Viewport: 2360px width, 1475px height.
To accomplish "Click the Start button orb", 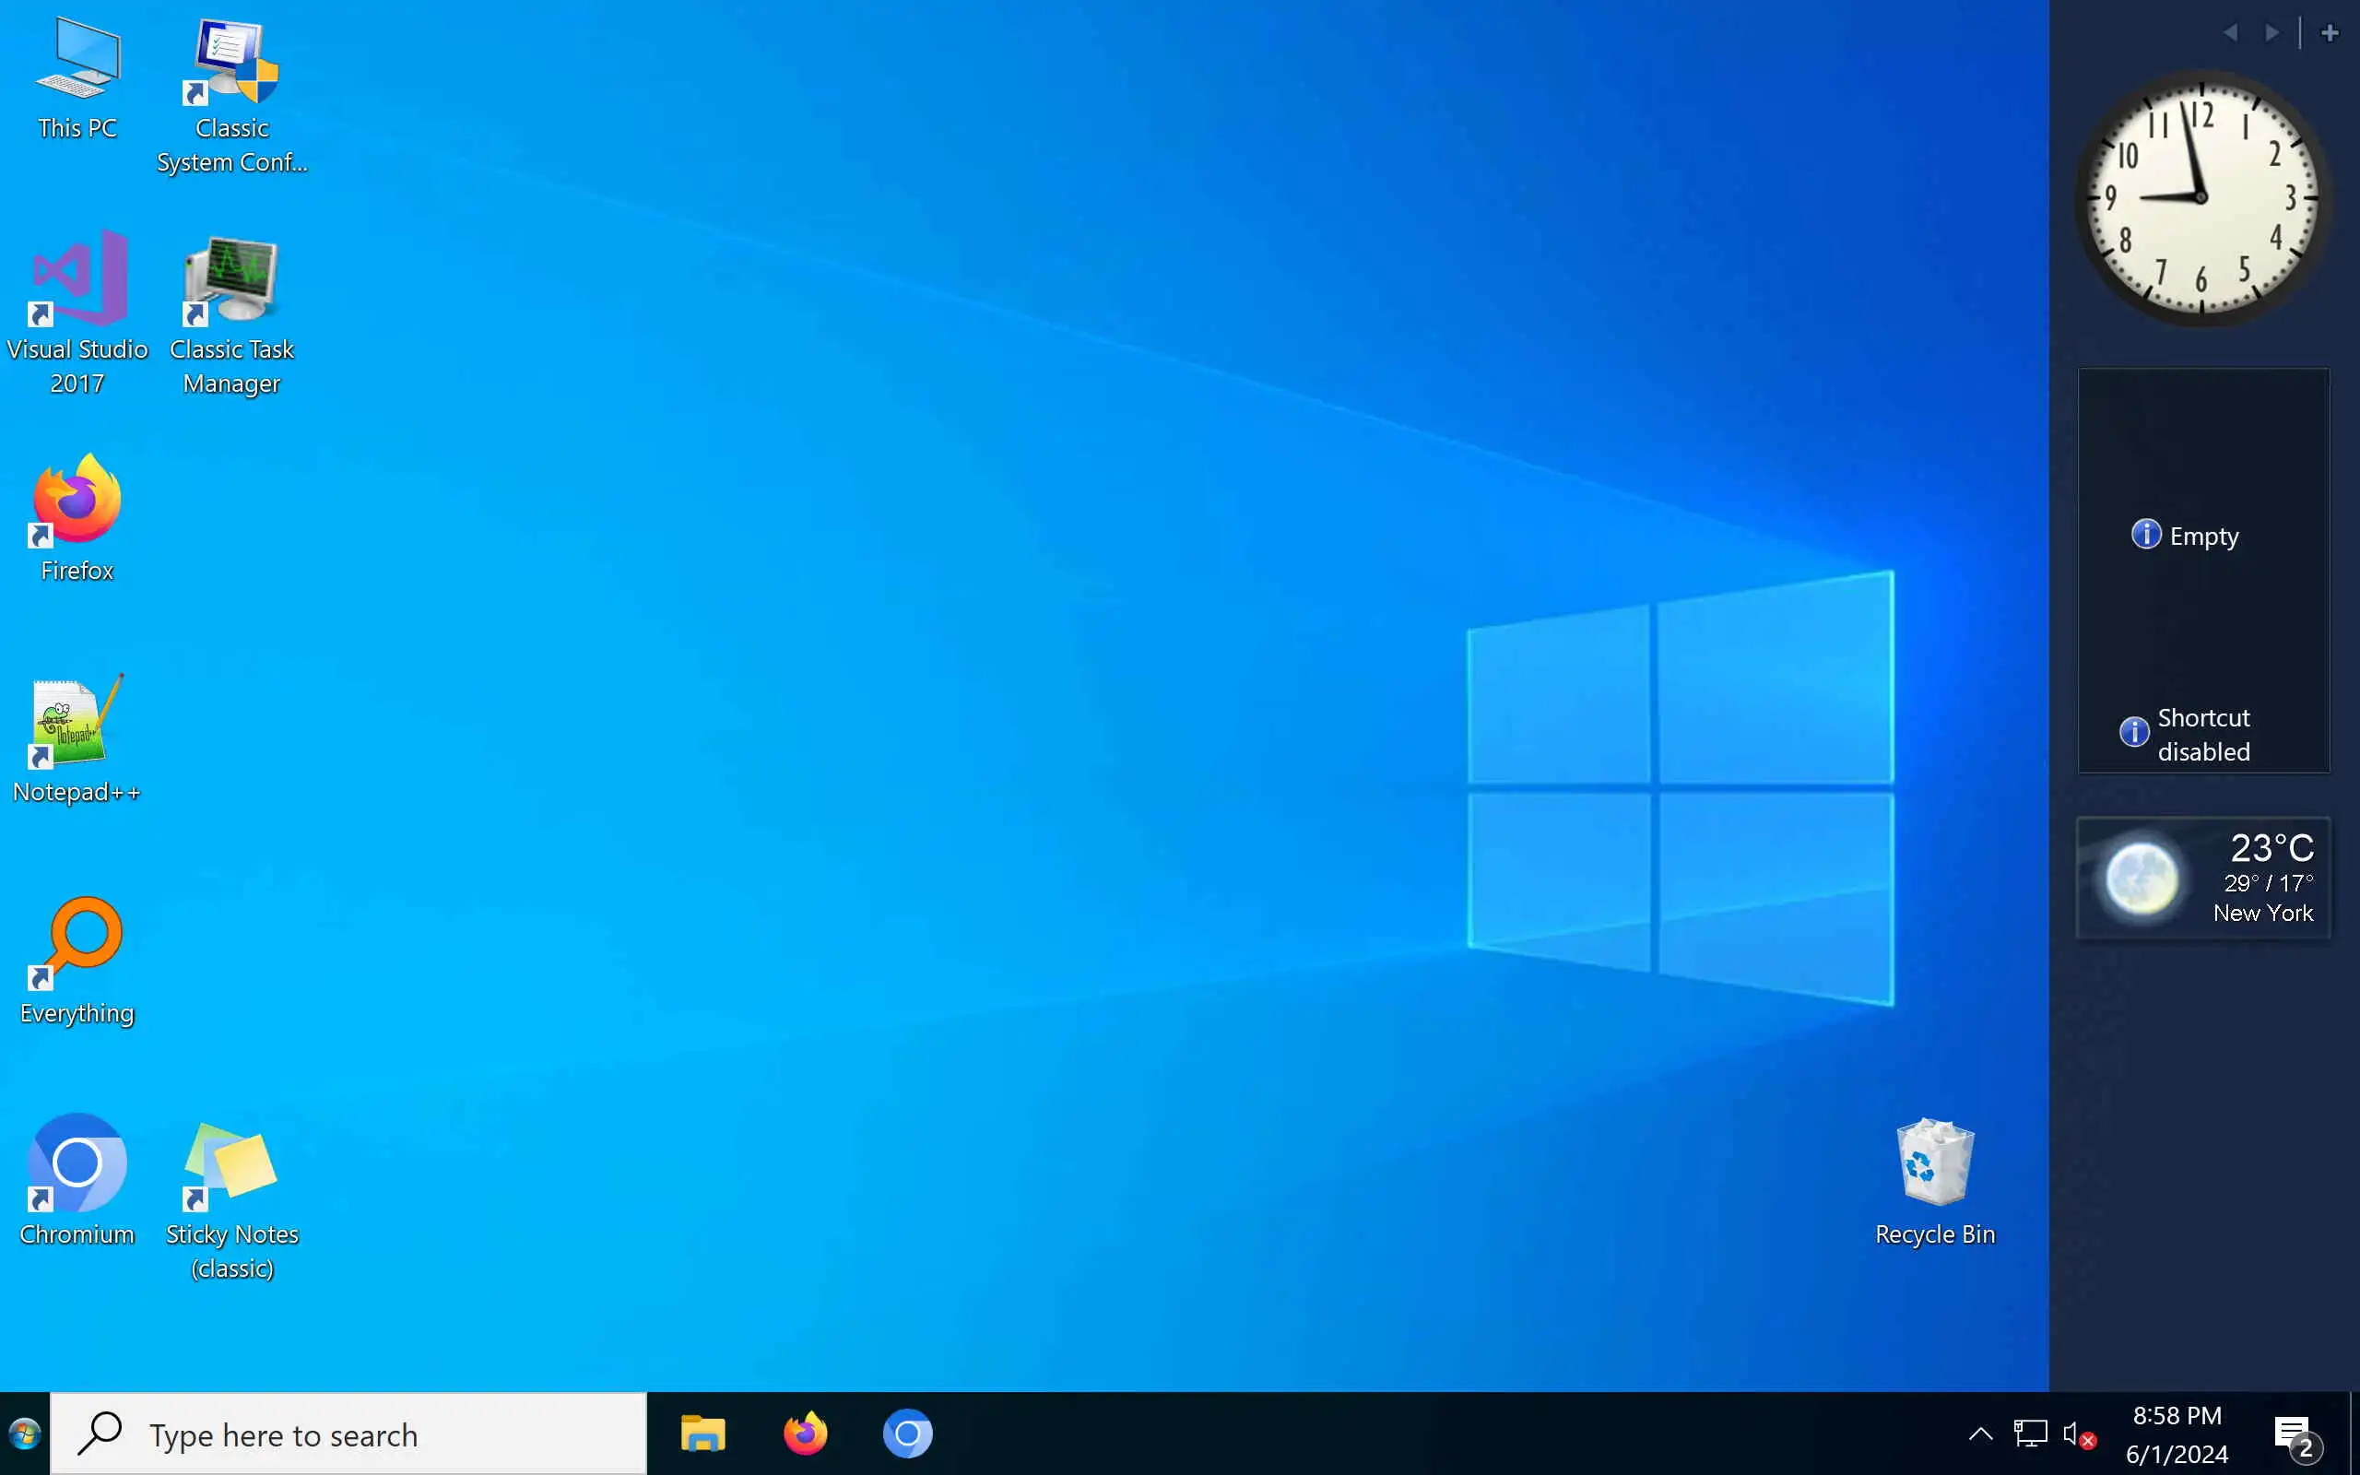I will click(24, 1434).
